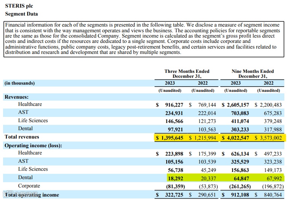Click AST operating income 325,529
Screen dimensions: 287x200
(x=240, y=162)
